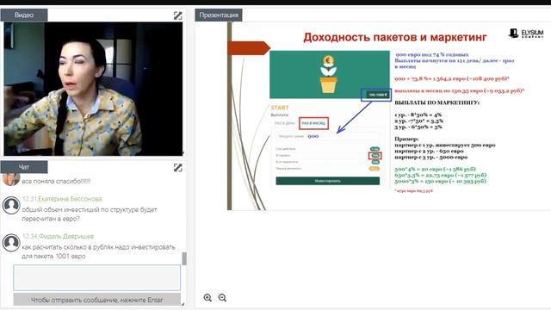Expand the Чат panel with resize icon
The width and height of the screenshot is (551, 310).
pyautogui.click(x=178, y=168)
